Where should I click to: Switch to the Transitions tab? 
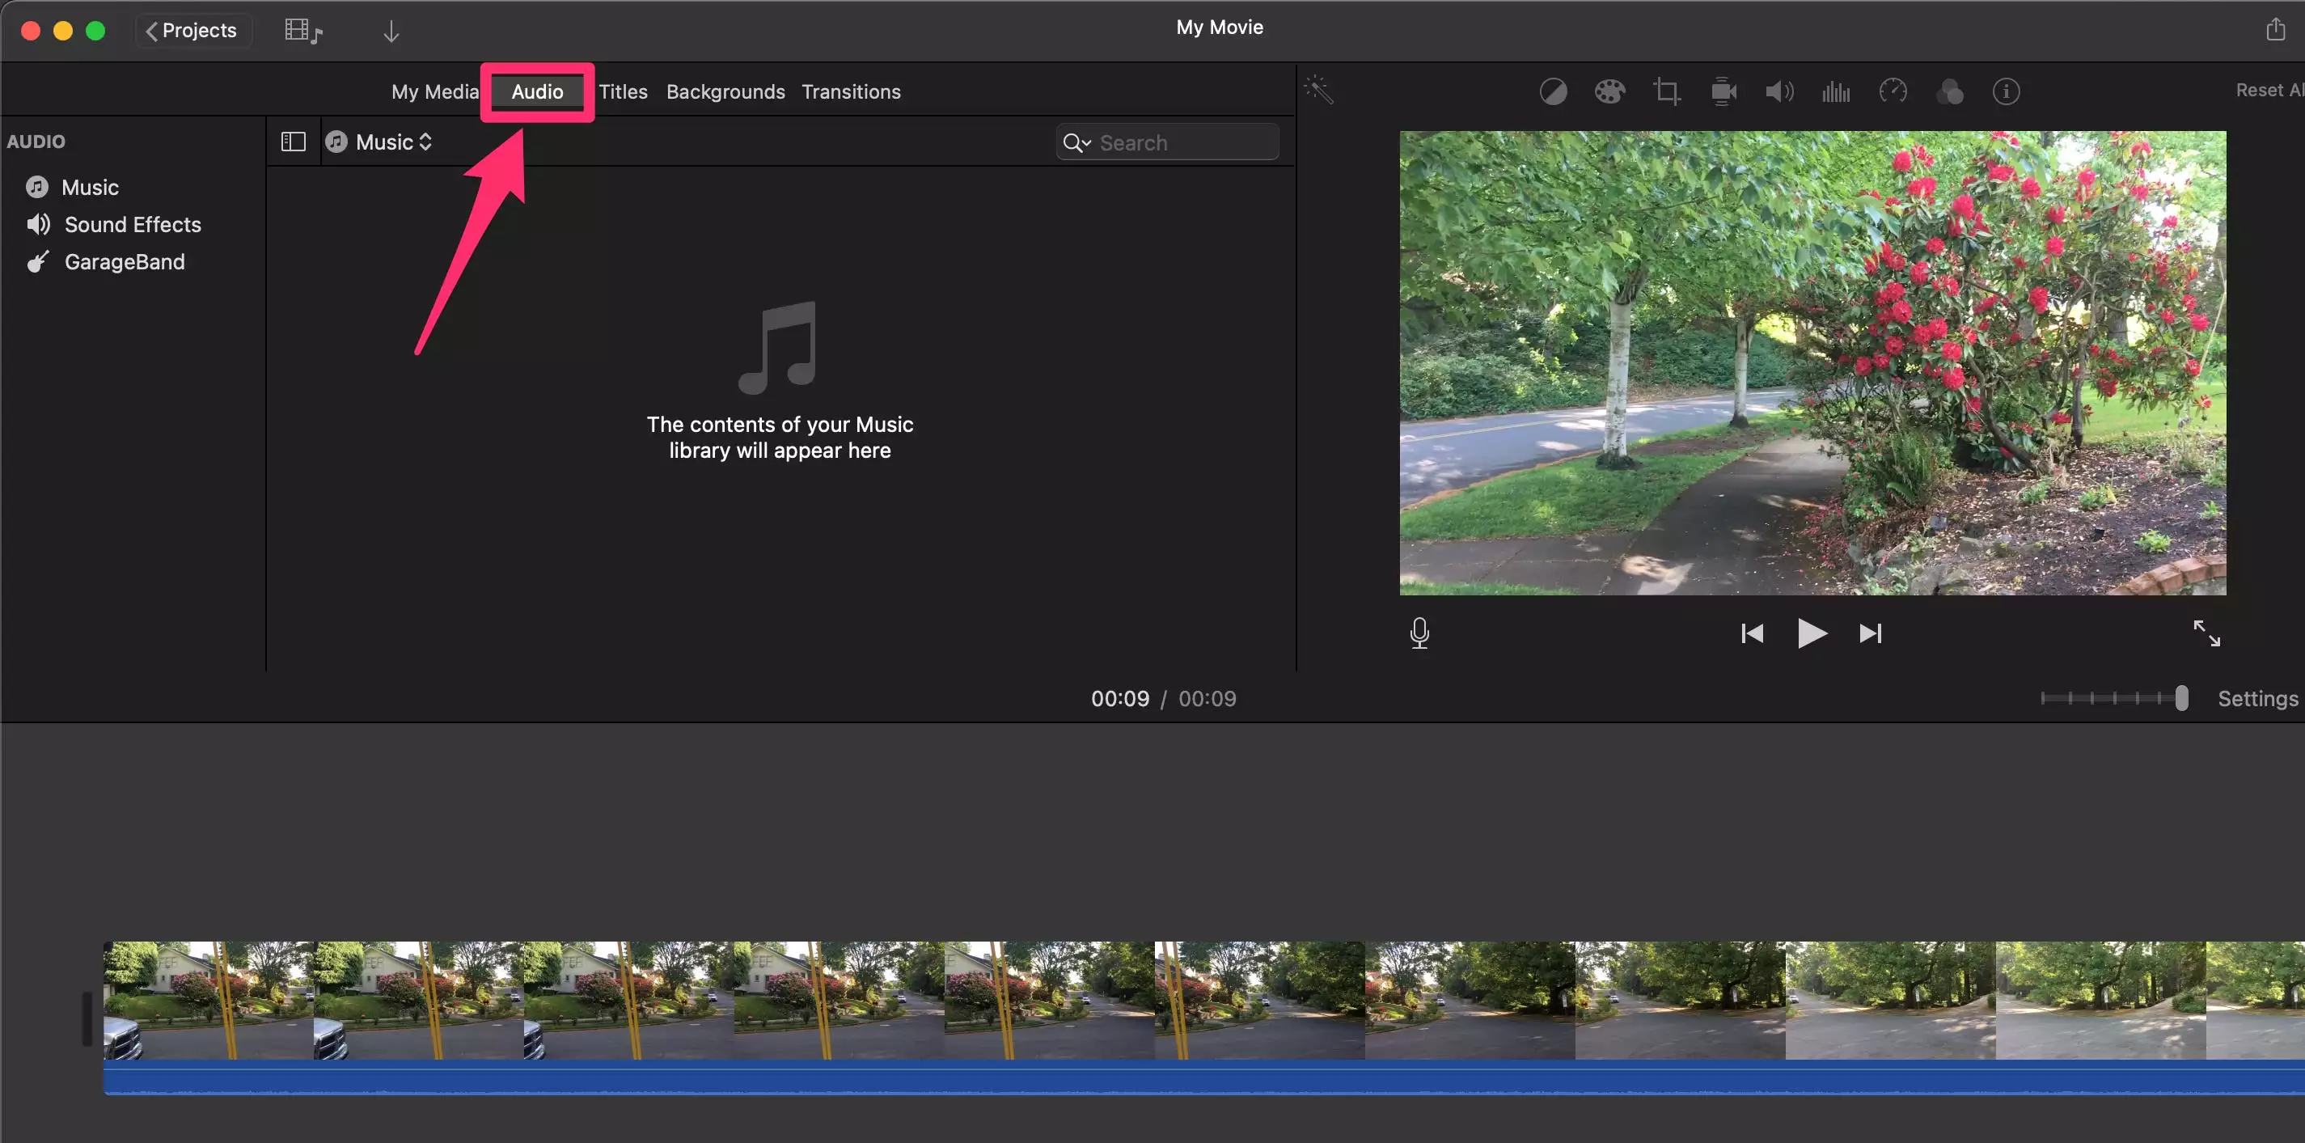pos(850,91)
